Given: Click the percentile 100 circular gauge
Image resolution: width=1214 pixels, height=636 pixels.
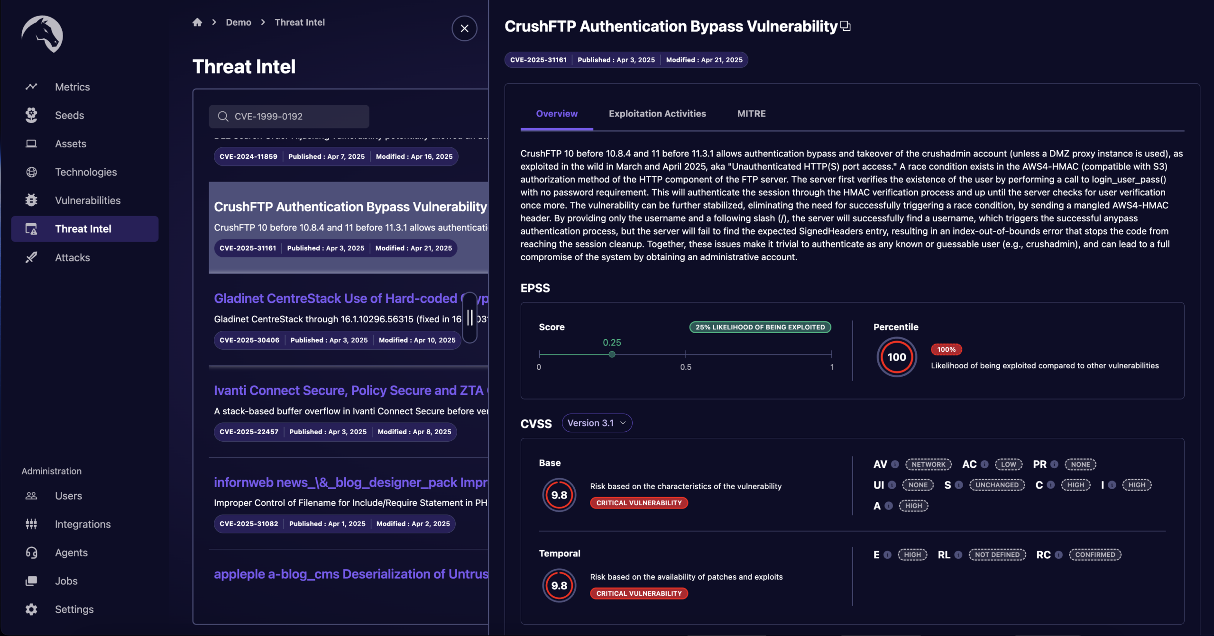Looking at the screenshot, I should click(896, 357).
